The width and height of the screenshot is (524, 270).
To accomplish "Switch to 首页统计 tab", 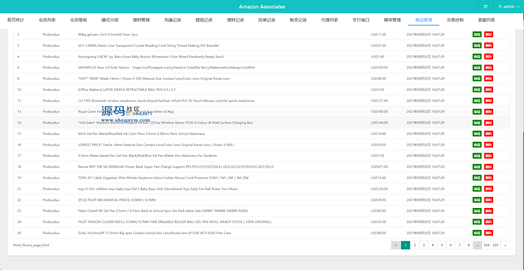I will 16,20.
